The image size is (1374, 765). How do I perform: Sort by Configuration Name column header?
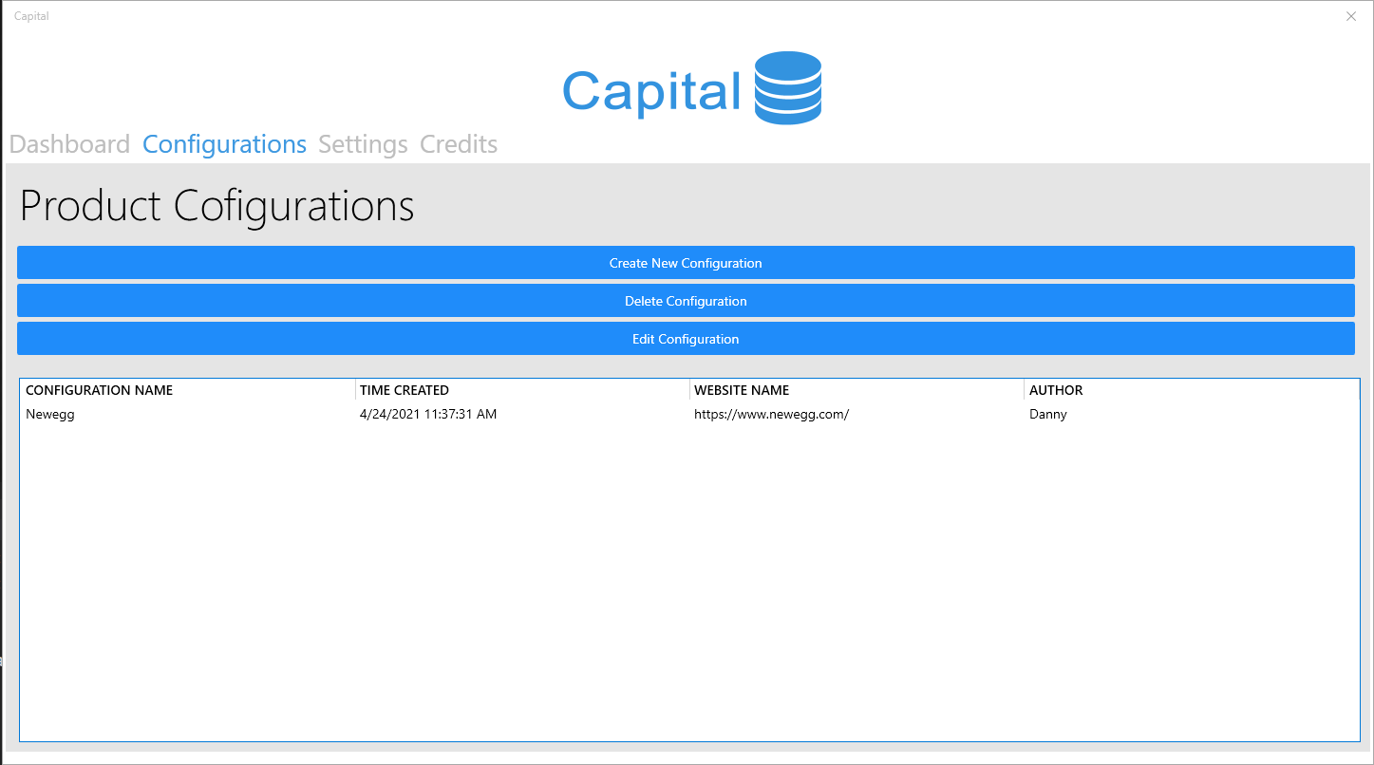click(x=188, y=390)
